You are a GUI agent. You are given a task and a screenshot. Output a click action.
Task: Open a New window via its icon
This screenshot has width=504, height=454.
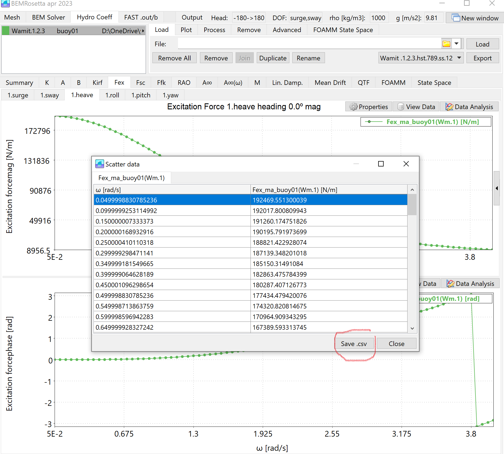coord(456,17)
